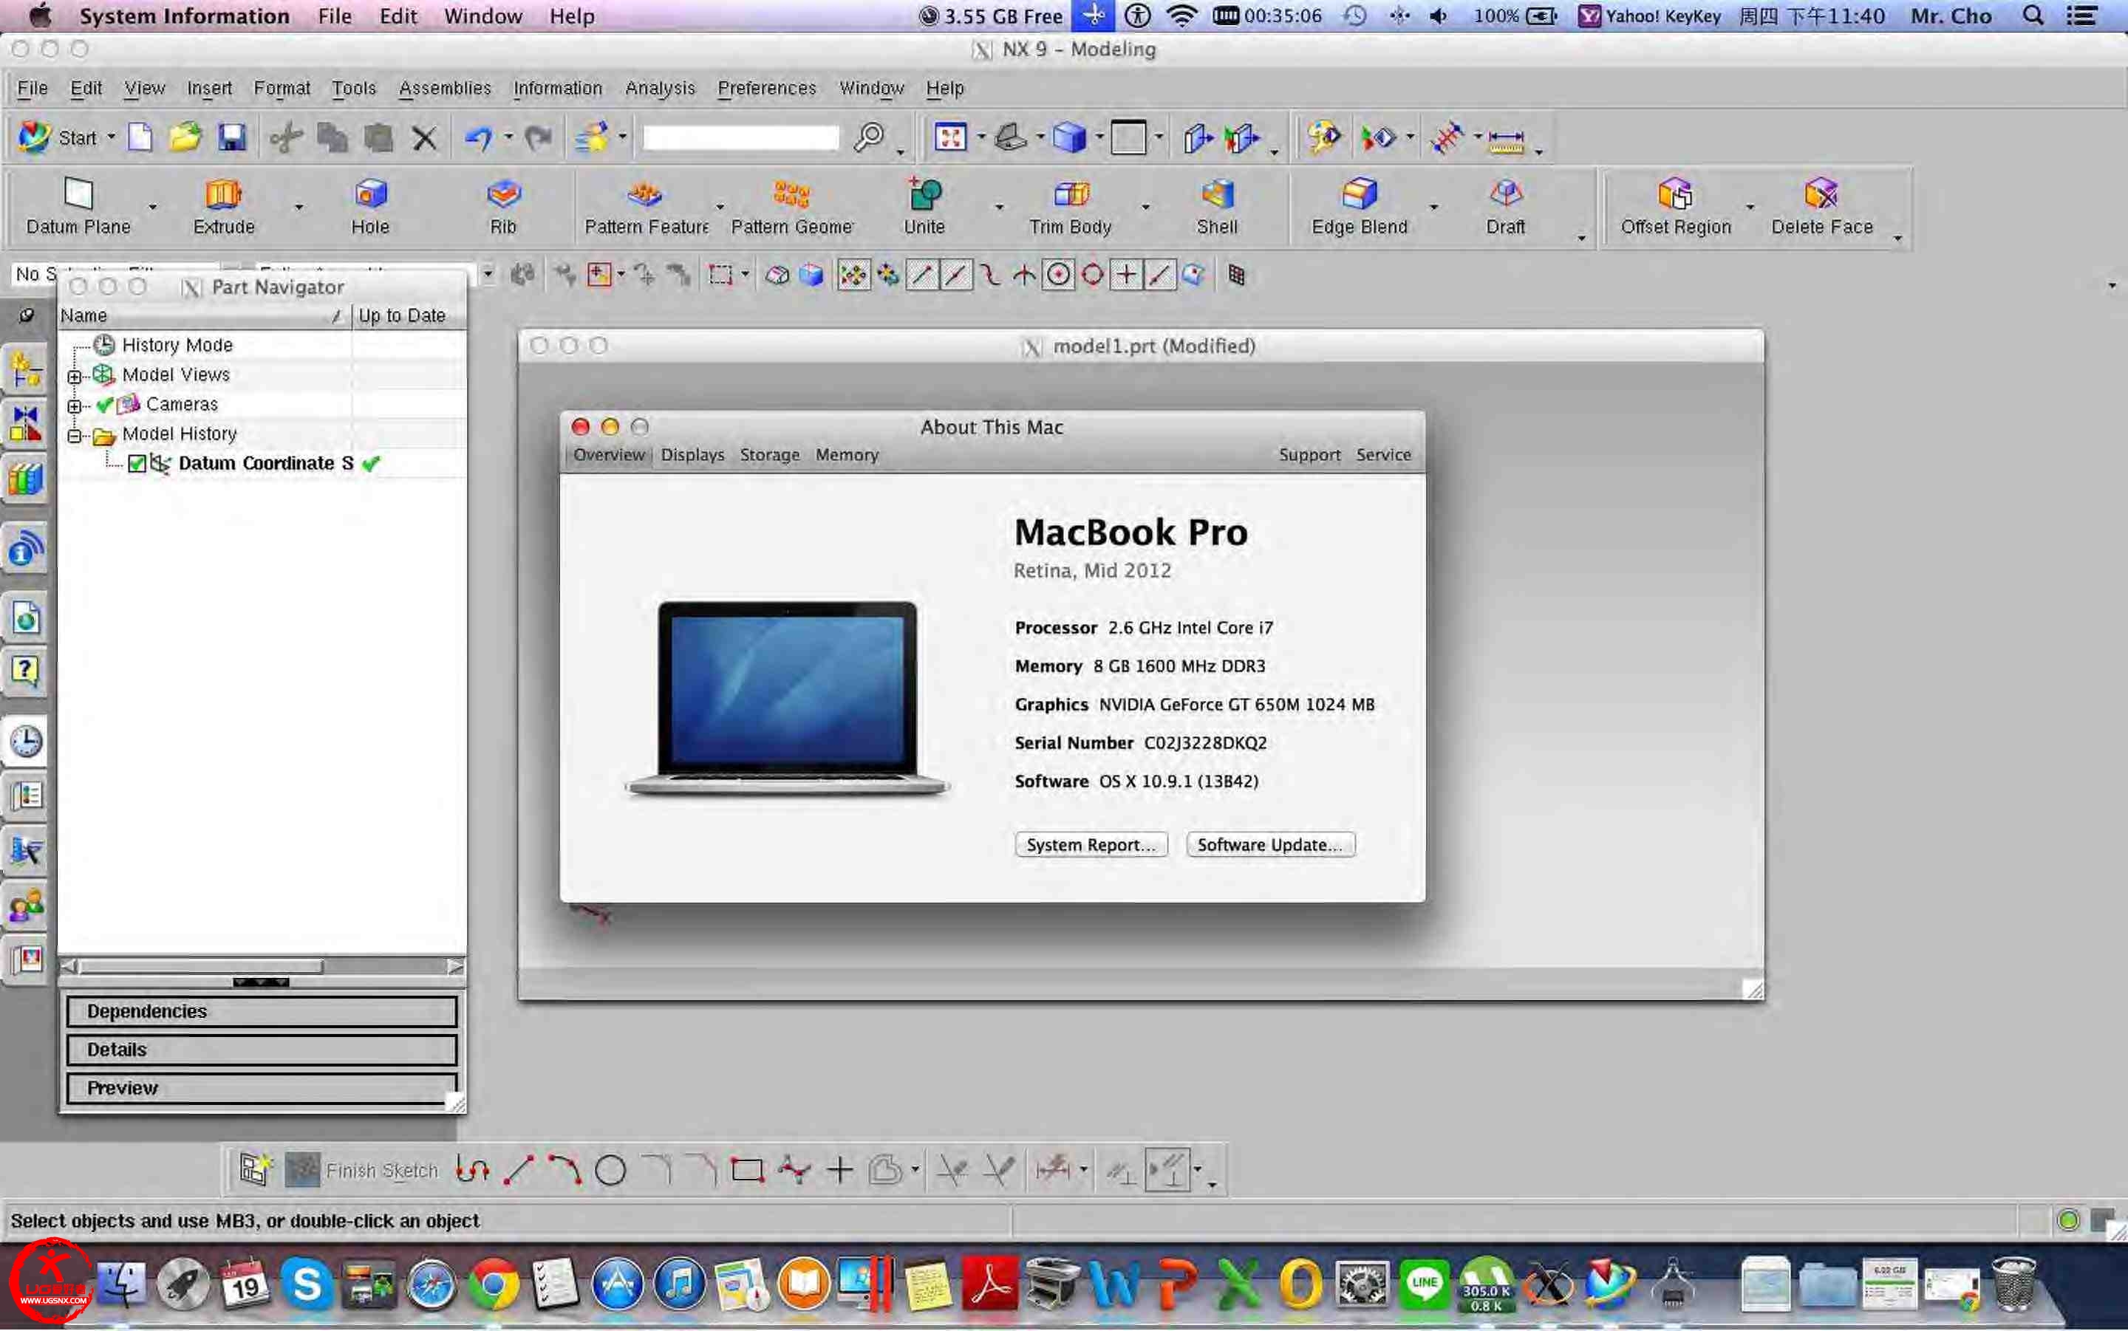Viewport: 2128px width, 1331px height.
Task: Toggle the Datum Coordinate System checkbox
Action: [x=137, y=463]
